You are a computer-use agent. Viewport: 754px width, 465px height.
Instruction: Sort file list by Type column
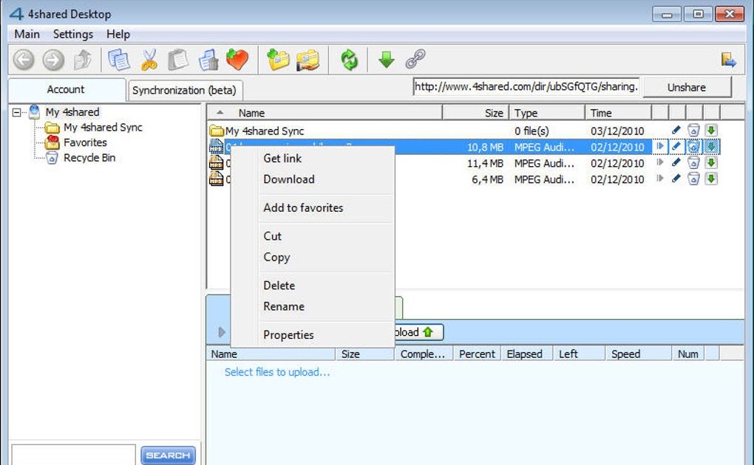click(x=547, y=113)
